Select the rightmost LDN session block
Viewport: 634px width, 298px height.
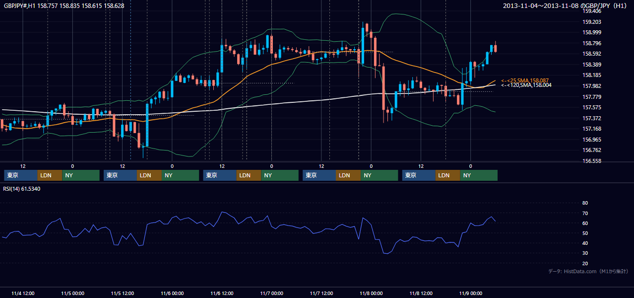click(448, 175)
